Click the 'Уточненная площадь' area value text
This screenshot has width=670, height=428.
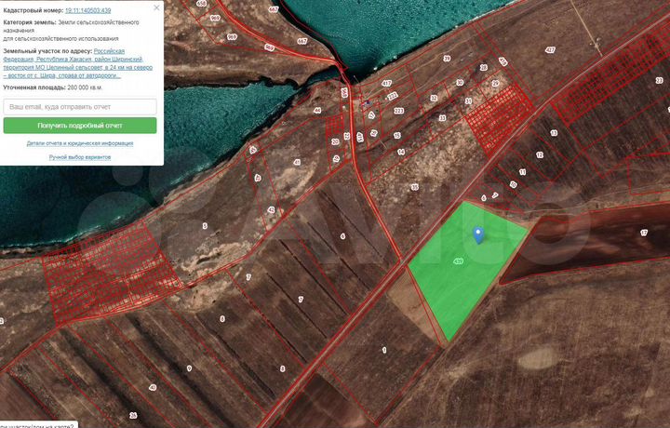[85, 87]
